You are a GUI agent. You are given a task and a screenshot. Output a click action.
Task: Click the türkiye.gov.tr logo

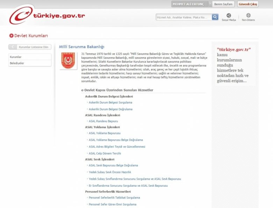47,16
